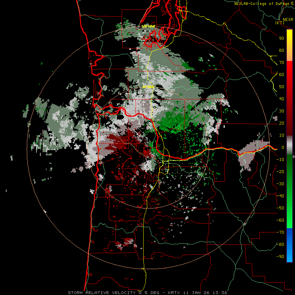Image resolution: width=295 pixels, height=295 pixels.
Task: Click the -10 value on velocity scale
Action: 281,160
